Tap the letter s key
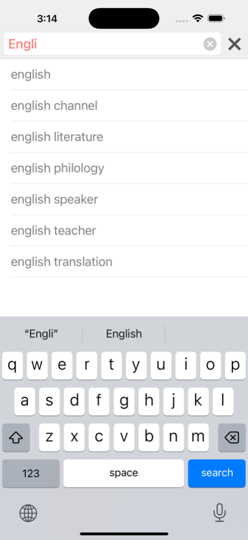 pos(49,401)
